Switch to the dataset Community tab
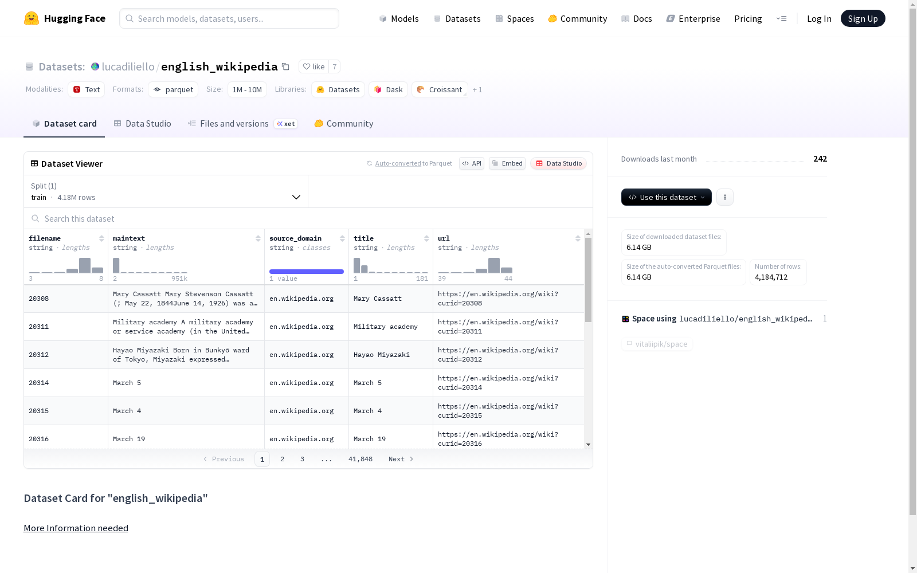 (344, 124)
